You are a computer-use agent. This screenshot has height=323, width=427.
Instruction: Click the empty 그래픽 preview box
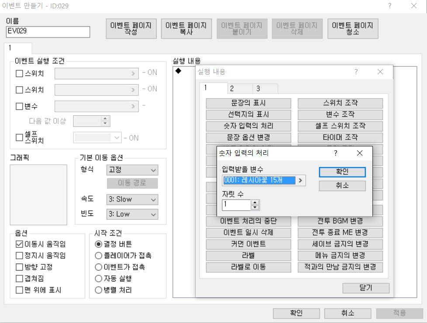coord(38,194)
